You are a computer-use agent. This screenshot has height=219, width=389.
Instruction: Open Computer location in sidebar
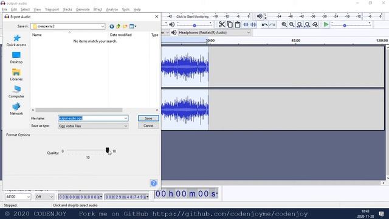16,92
